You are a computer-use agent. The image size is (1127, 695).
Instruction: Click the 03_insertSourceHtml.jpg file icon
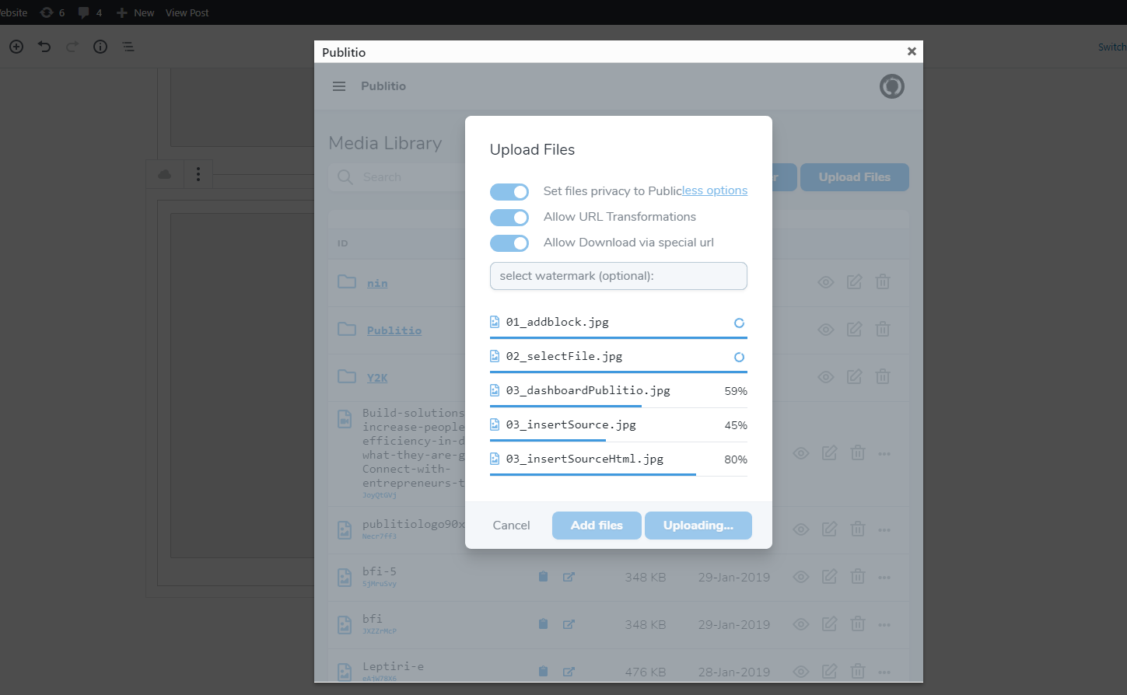click(495, 459)
